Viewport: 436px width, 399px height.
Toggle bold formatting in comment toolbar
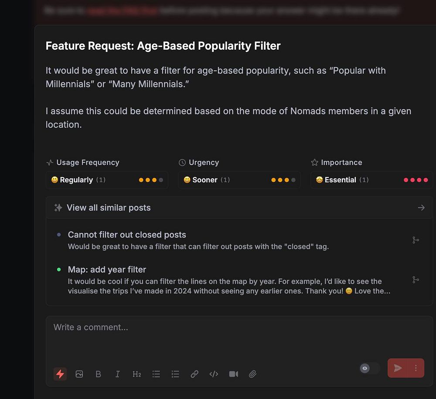[98, 374]
